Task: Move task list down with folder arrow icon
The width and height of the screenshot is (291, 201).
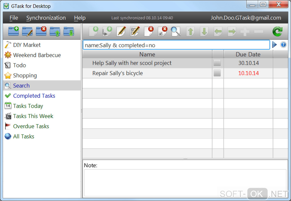Action: (69, 31)
